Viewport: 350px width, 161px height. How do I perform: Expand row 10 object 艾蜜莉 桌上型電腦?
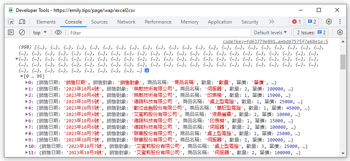pos(27,146)
